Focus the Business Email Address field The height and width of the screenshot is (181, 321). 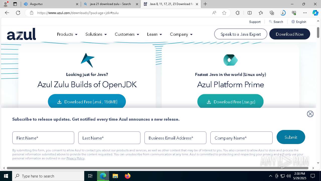[175, 138]
